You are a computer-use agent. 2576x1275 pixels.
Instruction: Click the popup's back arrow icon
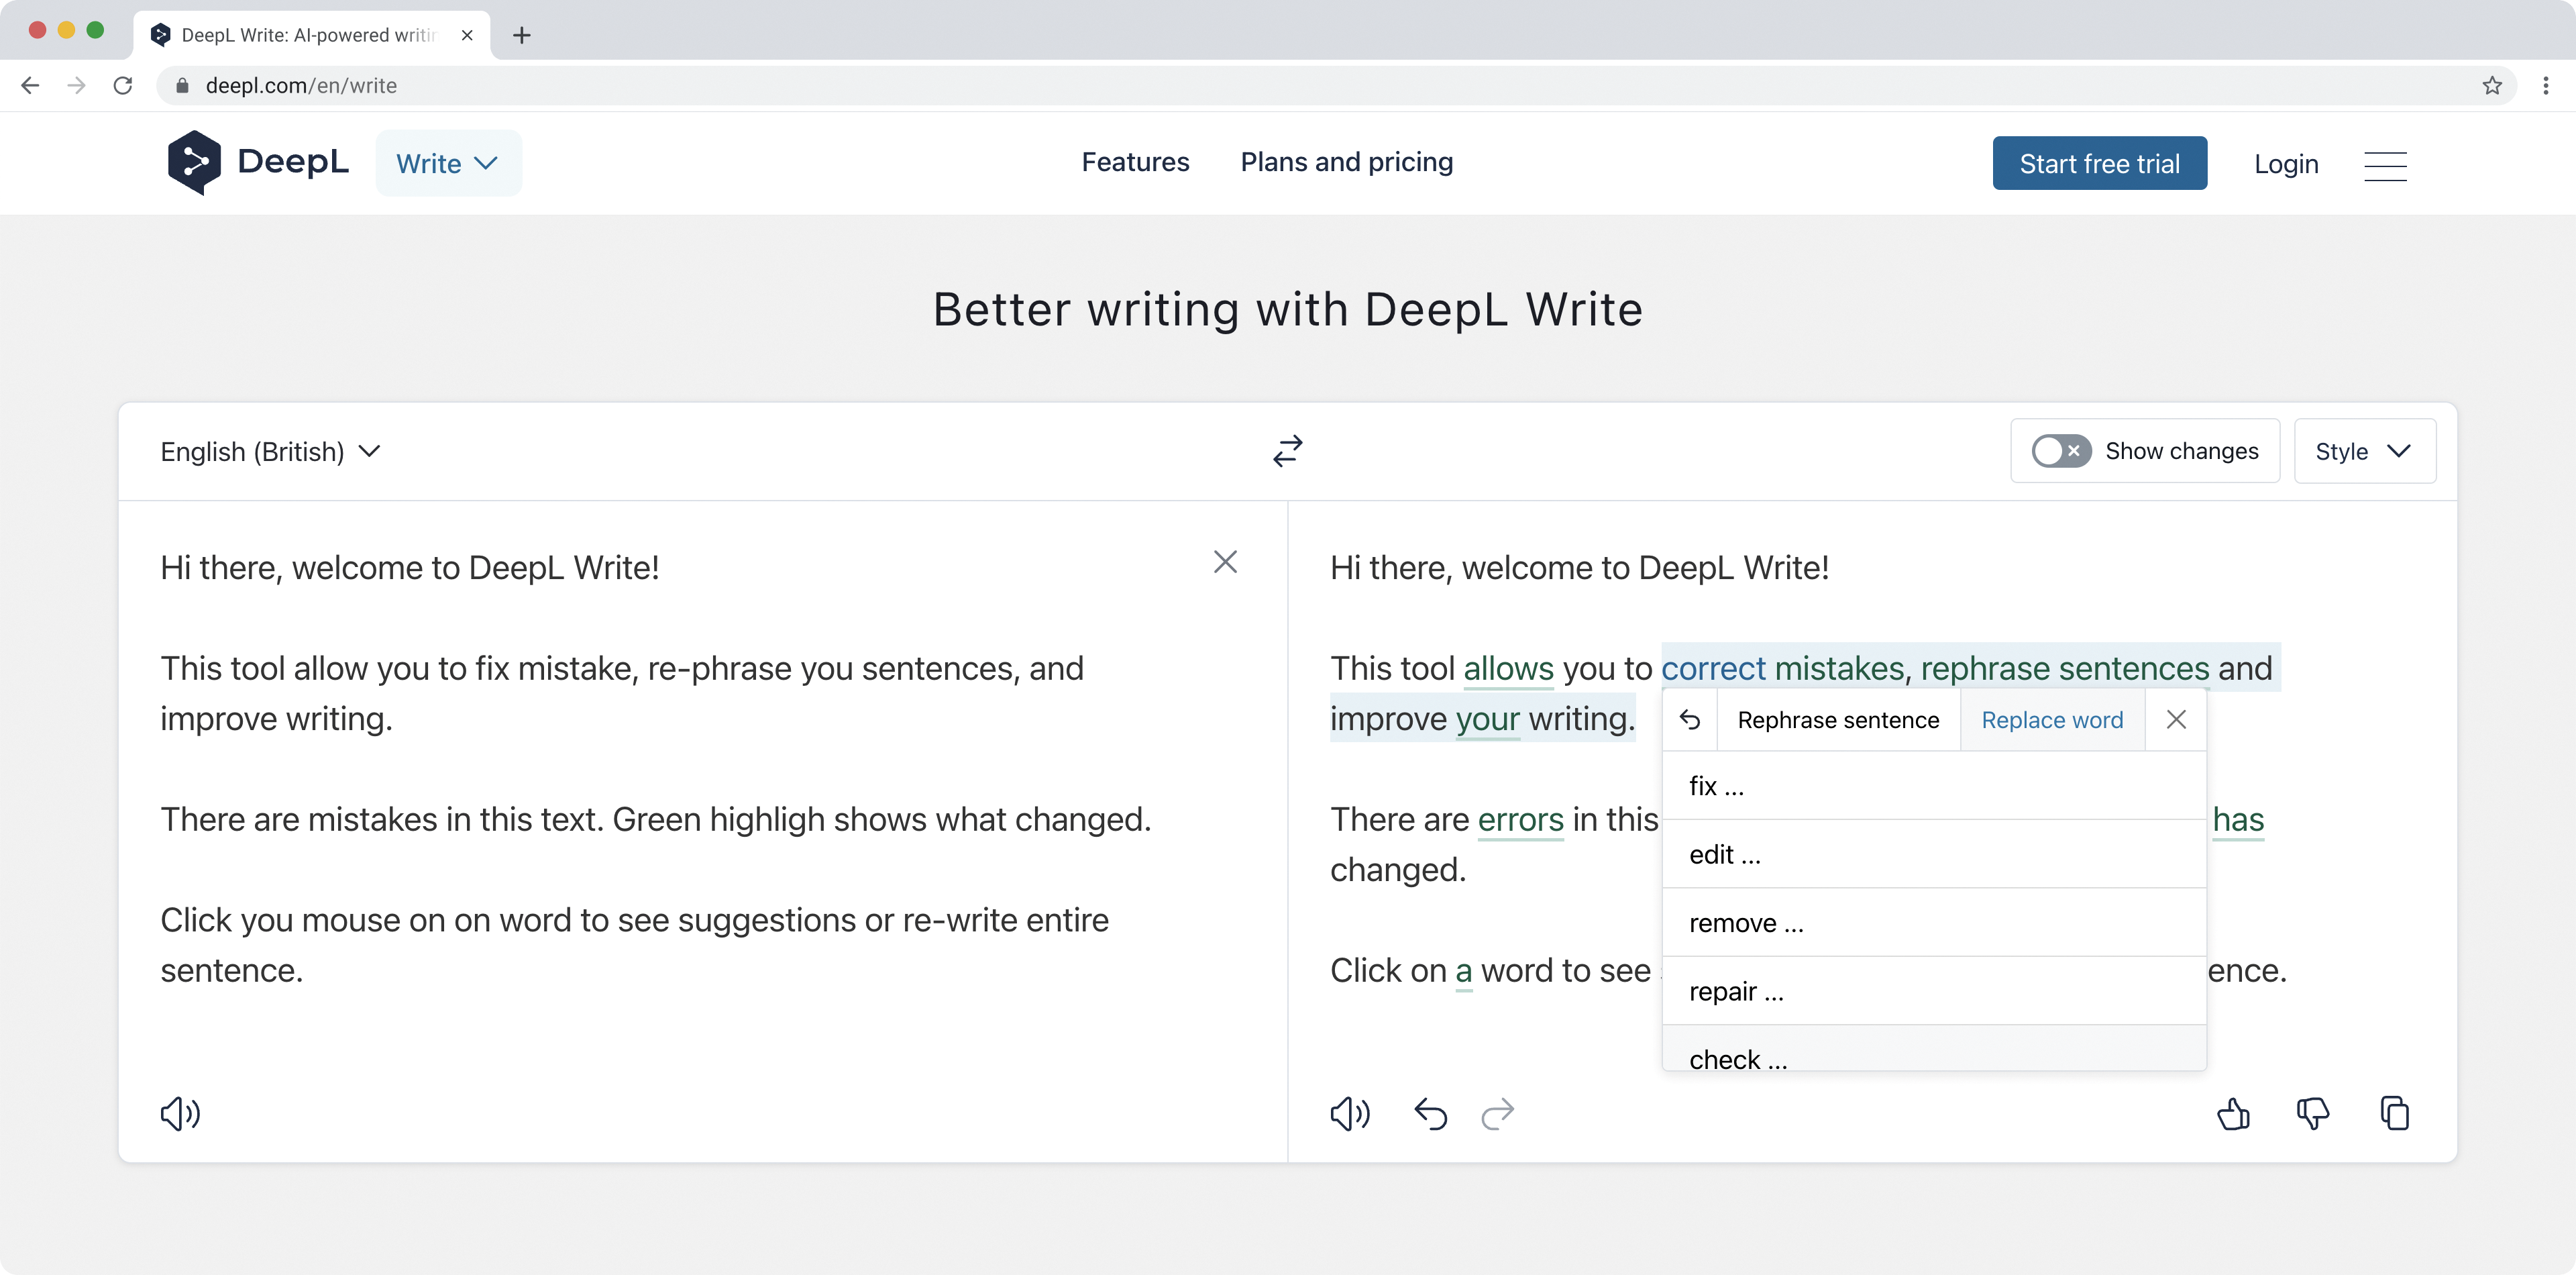(x=1690, y=720)
